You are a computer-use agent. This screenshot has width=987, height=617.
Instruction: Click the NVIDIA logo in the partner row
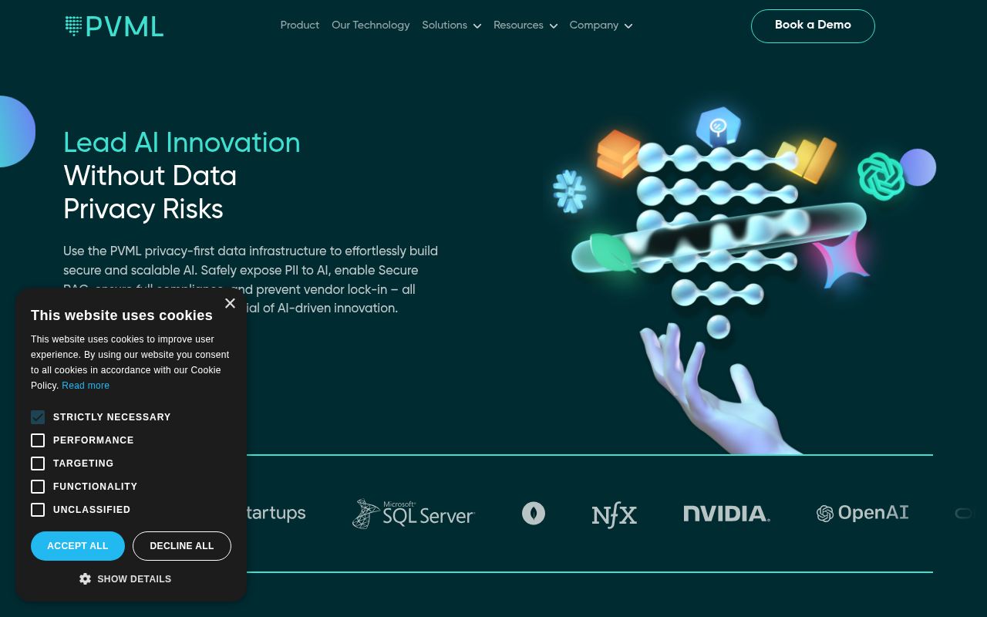[x=726, y=513]
